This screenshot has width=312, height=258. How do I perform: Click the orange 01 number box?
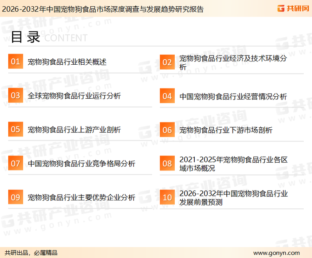point(15,61)
